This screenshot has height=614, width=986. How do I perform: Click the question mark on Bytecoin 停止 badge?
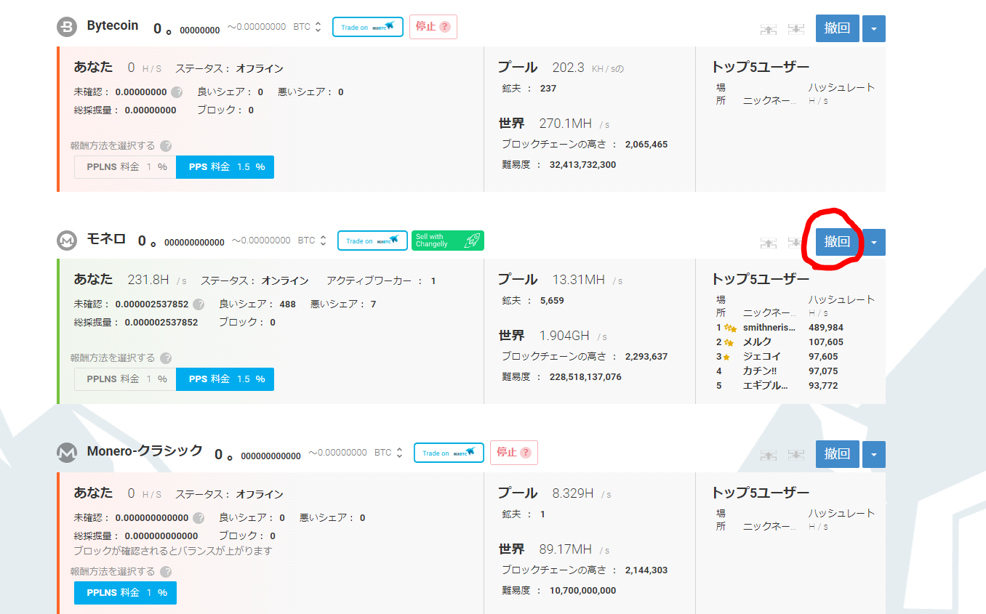(445, 27)
